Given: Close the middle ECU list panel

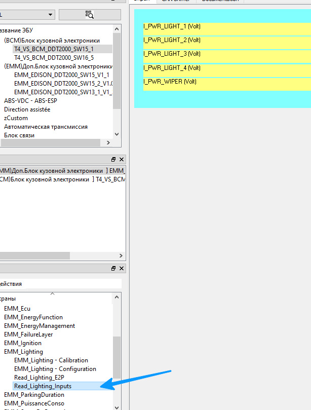Looking at the screenshot, I should pos(122,159).
